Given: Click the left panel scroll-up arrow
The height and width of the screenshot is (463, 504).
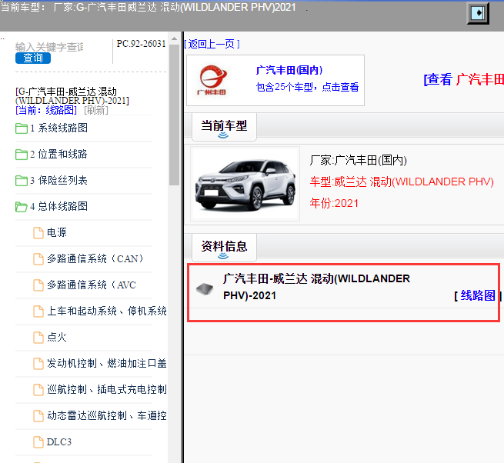Looking at the screenshot, I should tap(174, 38).
